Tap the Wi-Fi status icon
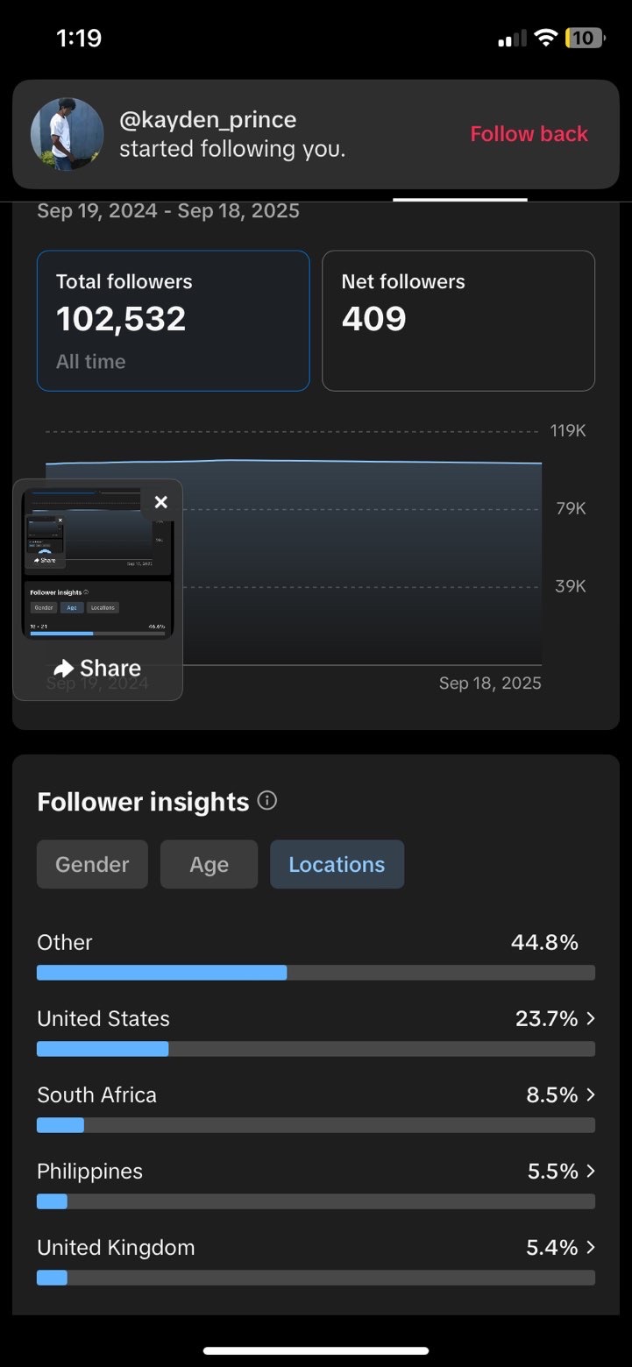This screenshot has width=632, height=1367. coord(546,38)
